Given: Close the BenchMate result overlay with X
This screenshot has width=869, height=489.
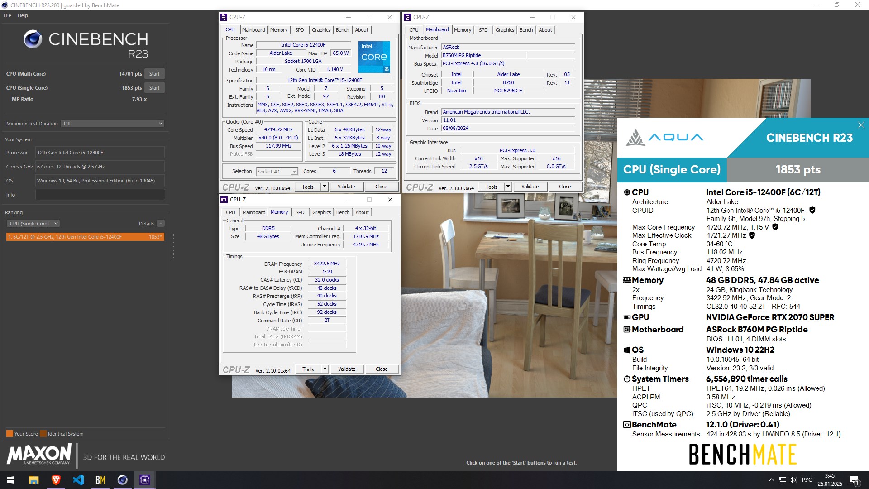Looking at the screenshot, I should [861, 125].
